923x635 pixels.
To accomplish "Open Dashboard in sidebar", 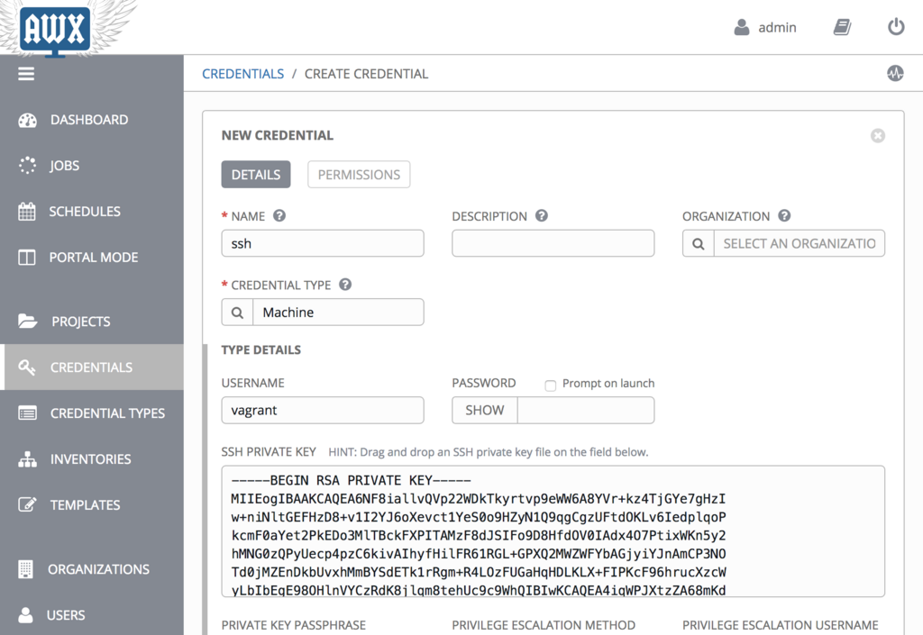I will tap(92, 120).
